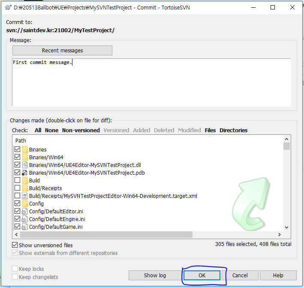The width and height of the screenshot is (304, 288).
Task: Check the Build folder checkbox
Action: click(17, 180)
